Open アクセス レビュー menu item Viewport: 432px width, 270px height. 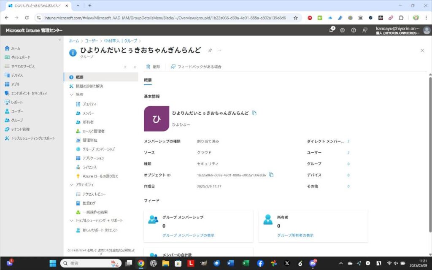tap(91, 194)
